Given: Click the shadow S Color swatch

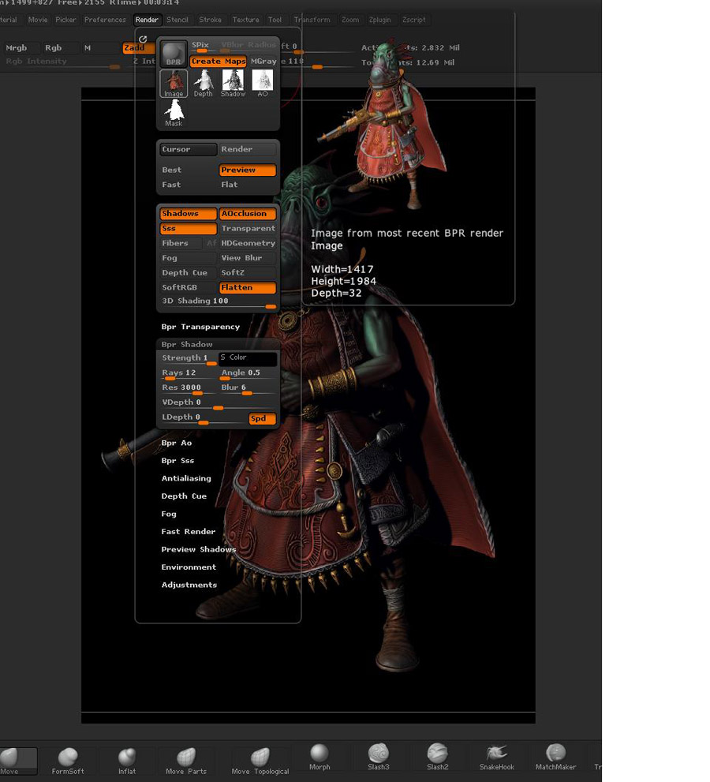Looking at the screenshot, I should (248, 358).
